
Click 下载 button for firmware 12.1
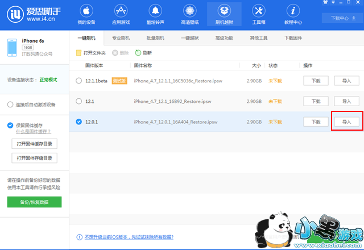click(x=316, y=101)
